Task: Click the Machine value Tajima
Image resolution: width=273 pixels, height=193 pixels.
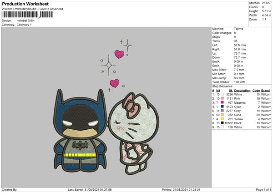Action: [x=238, y=29]
